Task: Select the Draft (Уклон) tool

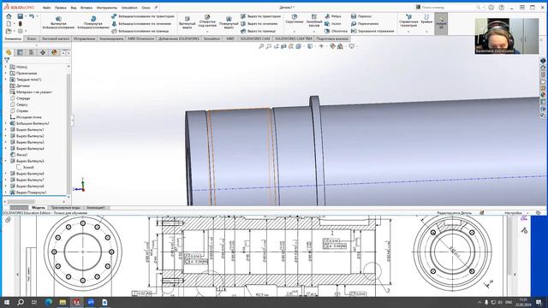Action: [333, 24]
